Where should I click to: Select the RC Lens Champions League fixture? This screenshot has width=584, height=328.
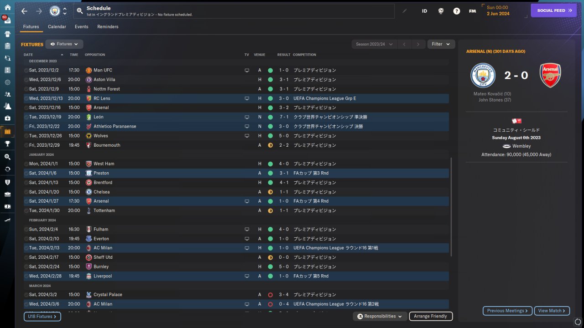pos(236,98)
